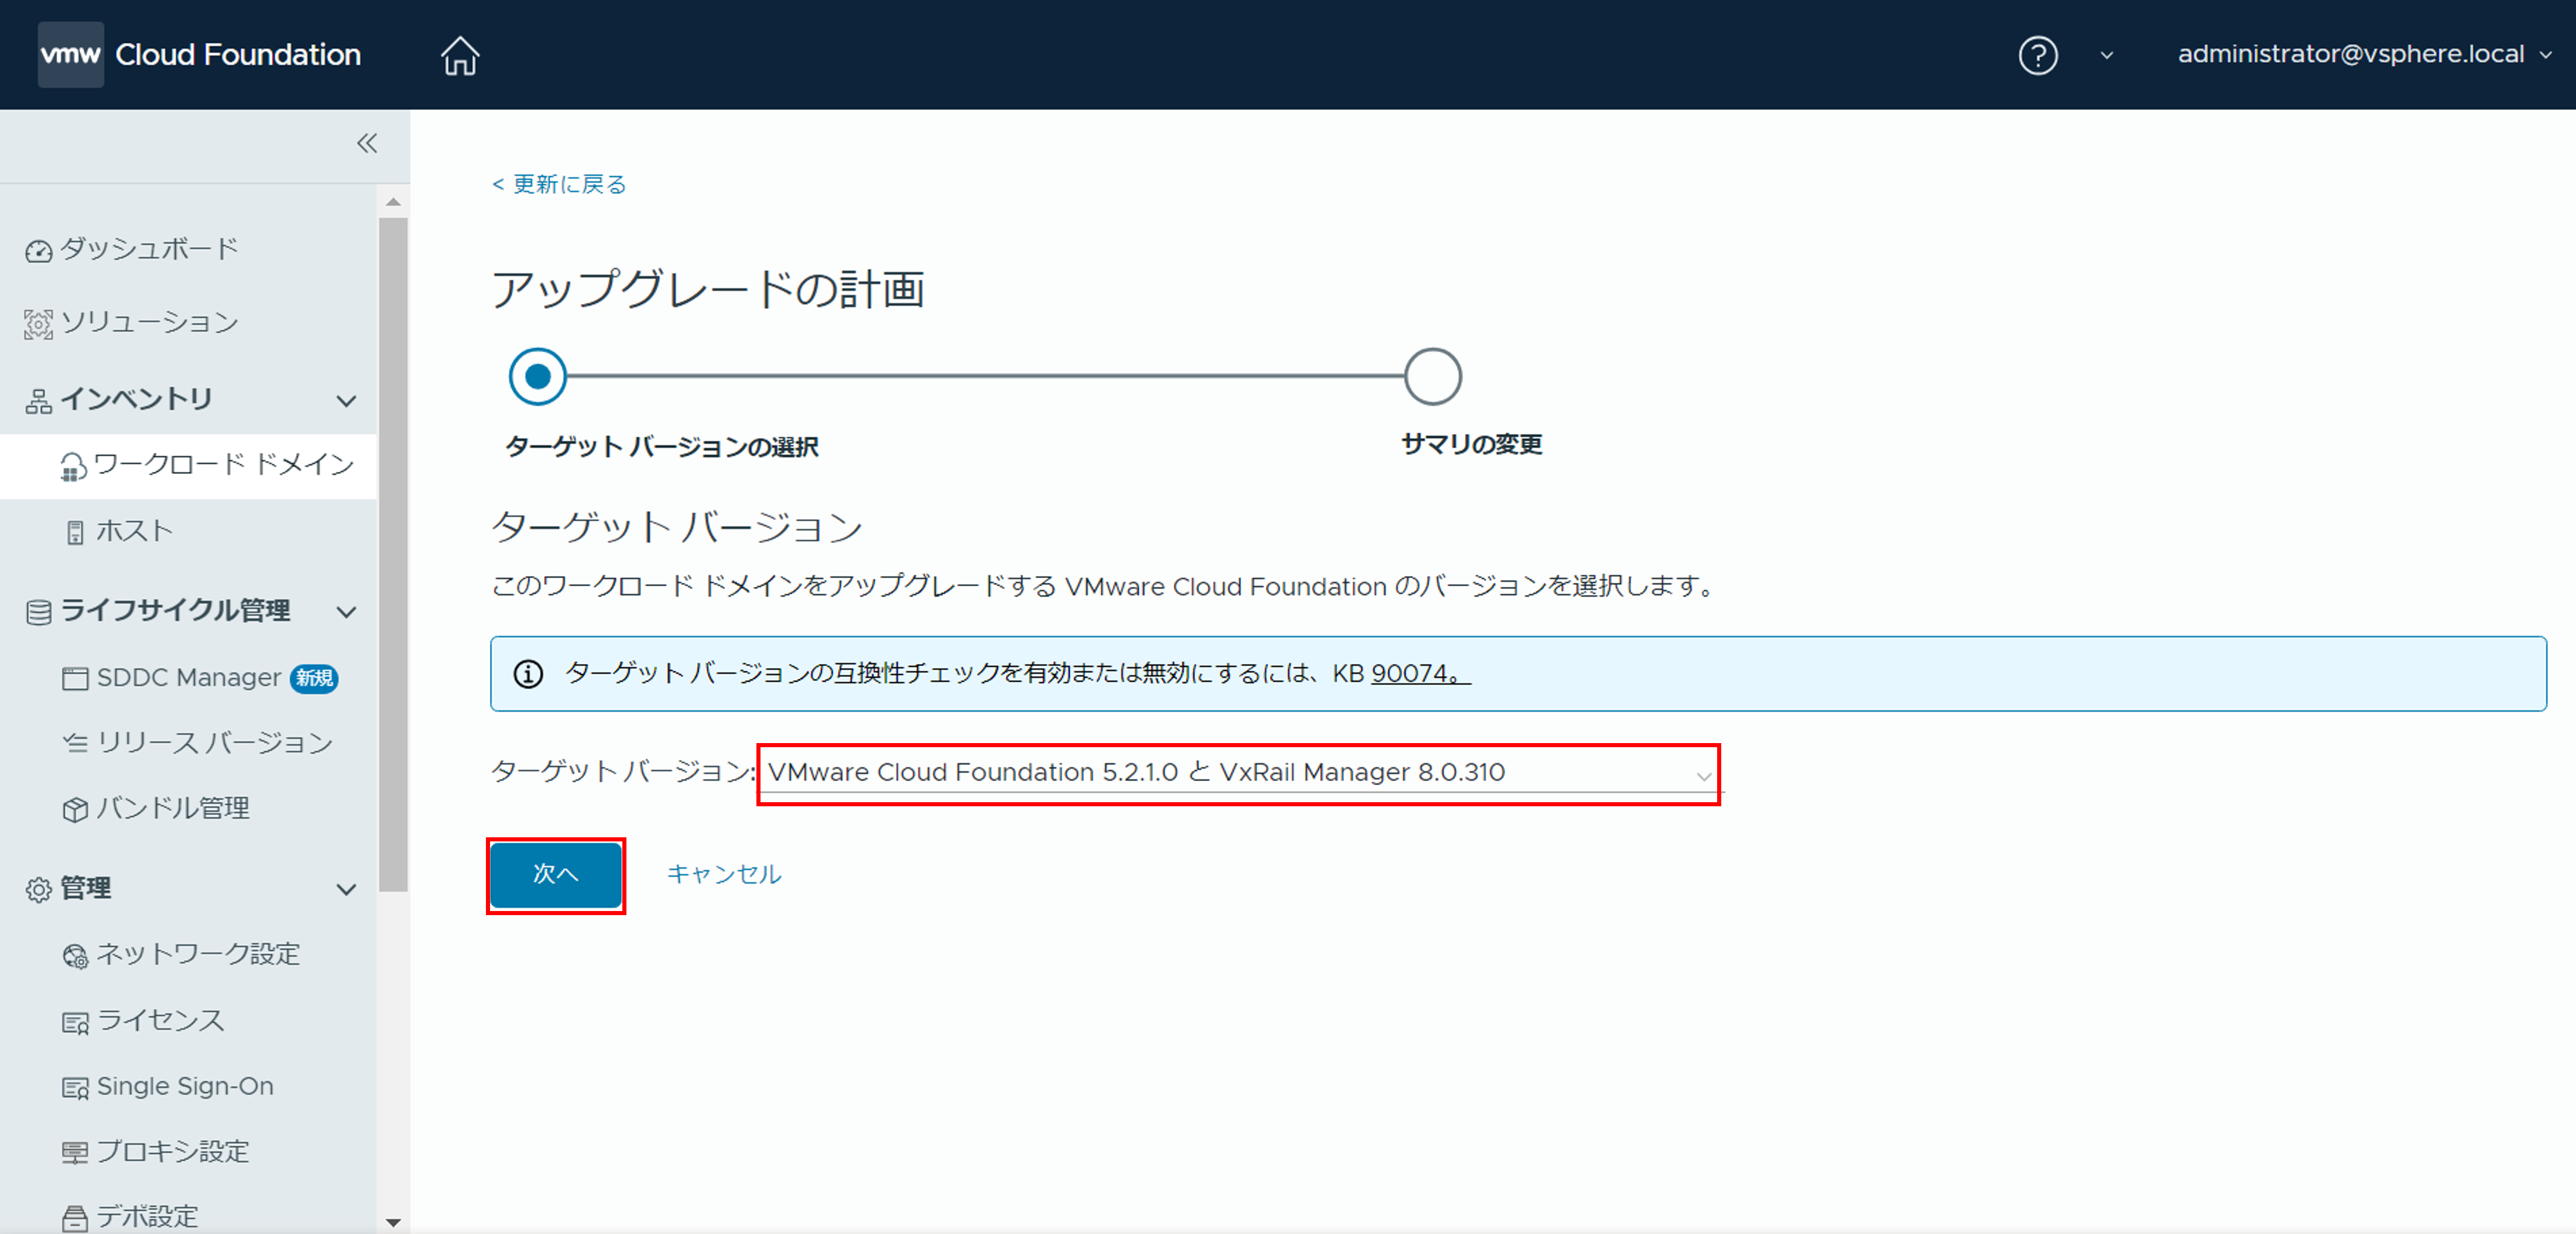Open リリース バージョン in sidebar
This screenshot has height=1234, width=2576.
214,743
